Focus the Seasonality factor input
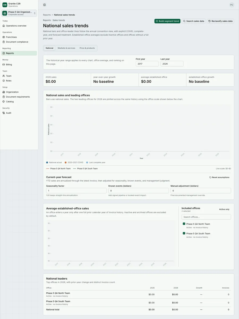This screenshot has width=239, height=319. [x=76, y=191]
